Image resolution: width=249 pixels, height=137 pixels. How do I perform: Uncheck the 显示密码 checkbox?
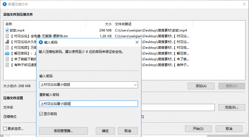(x=41, y=114)
